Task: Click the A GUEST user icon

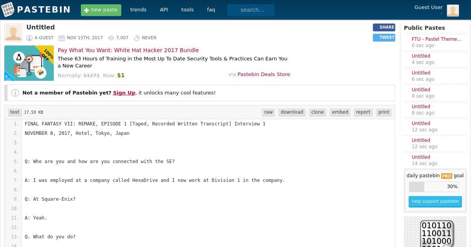Action: point(29,38)
